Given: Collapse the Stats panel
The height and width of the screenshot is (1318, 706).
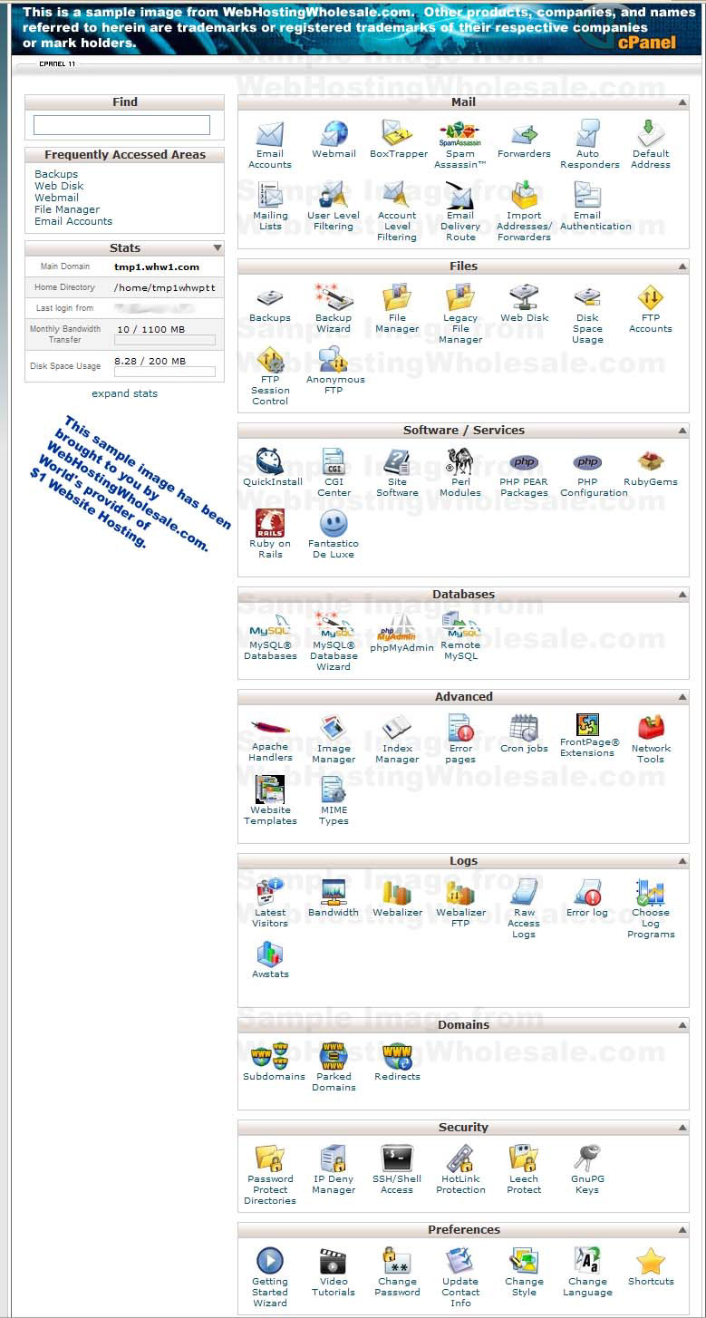Looking at the screenshot, I should click(218, 247).
